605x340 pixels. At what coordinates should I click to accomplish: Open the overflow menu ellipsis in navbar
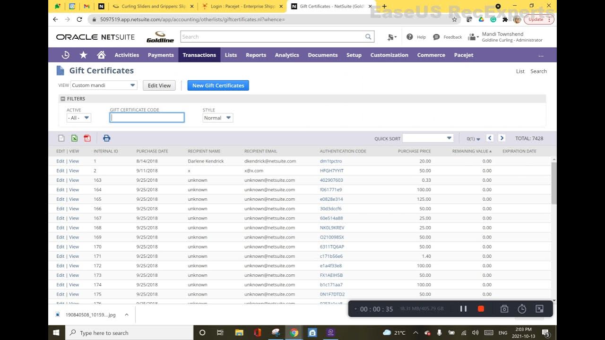(541, 55)
